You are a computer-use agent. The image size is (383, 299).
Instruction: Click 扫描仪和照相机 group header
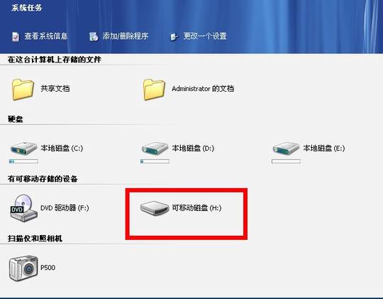[x=35, y=239]
